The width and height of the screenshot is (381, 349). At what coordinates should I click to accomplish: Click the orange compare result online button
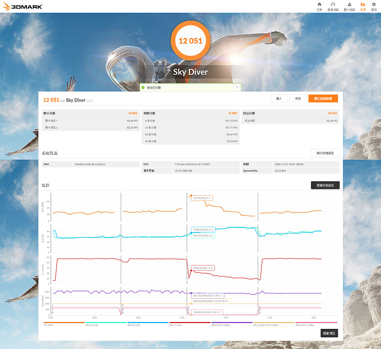[x=323, y=98]
